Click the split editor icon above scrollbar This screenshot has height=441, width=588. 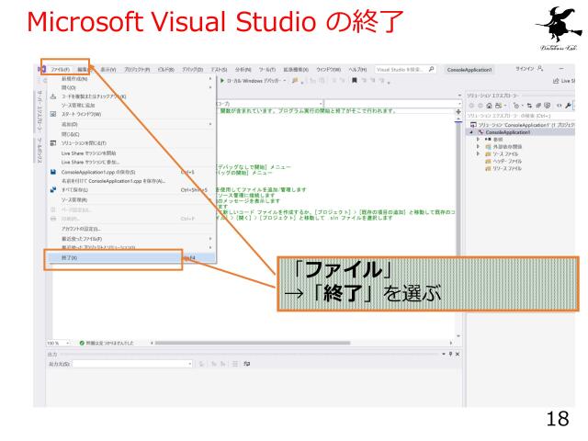(458, 112)
